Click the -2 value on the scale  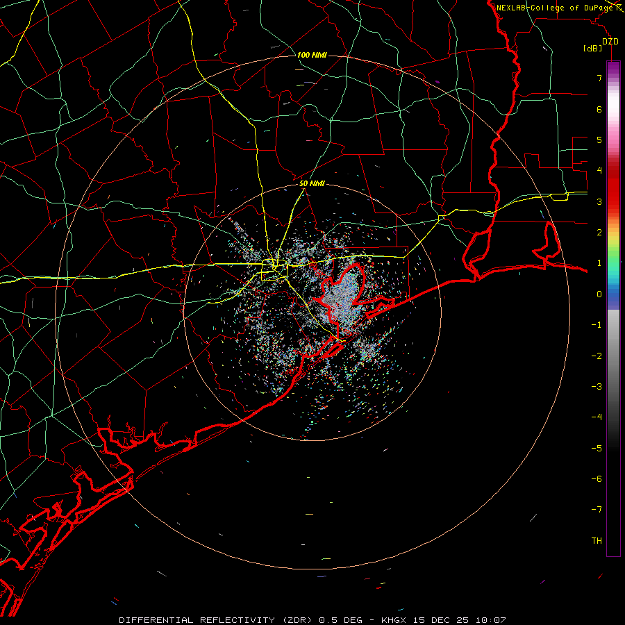point(597,356)
